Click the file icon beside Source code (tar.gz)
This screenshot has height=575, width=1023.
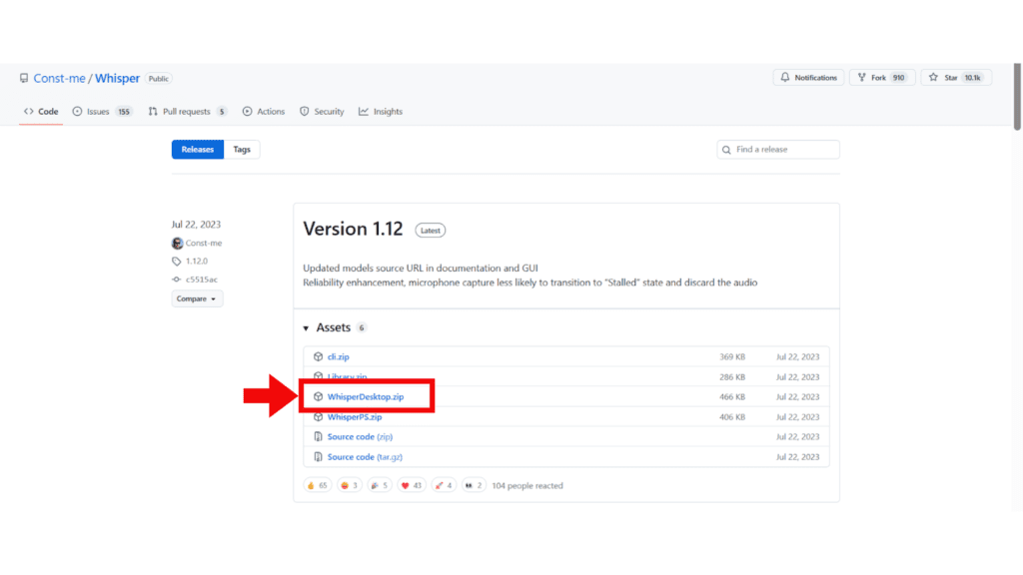tap(318, 456)
